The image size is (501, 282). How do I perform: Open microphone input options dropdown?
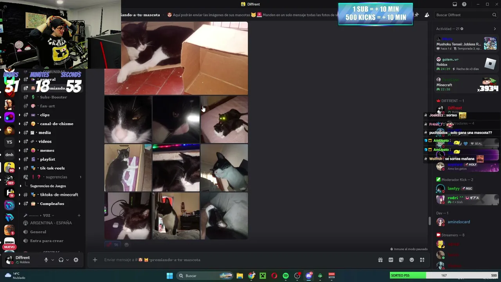click(x=52, y=260)
